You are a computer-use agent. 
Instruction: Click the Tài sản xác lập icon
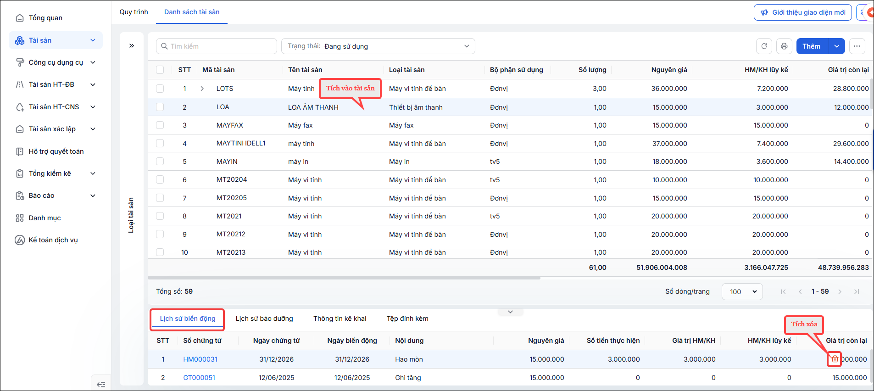[20, 129]
